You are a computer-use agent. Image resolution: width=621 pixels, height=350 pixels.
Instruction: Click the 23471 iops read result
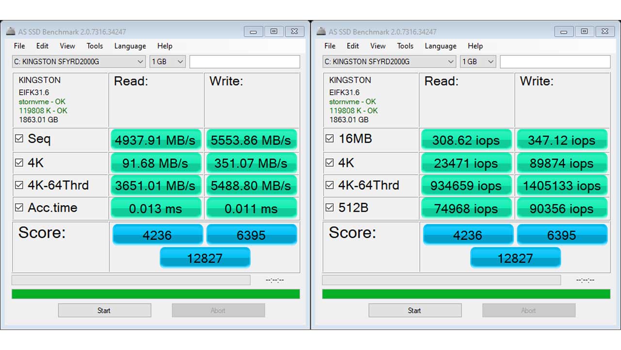466,163
